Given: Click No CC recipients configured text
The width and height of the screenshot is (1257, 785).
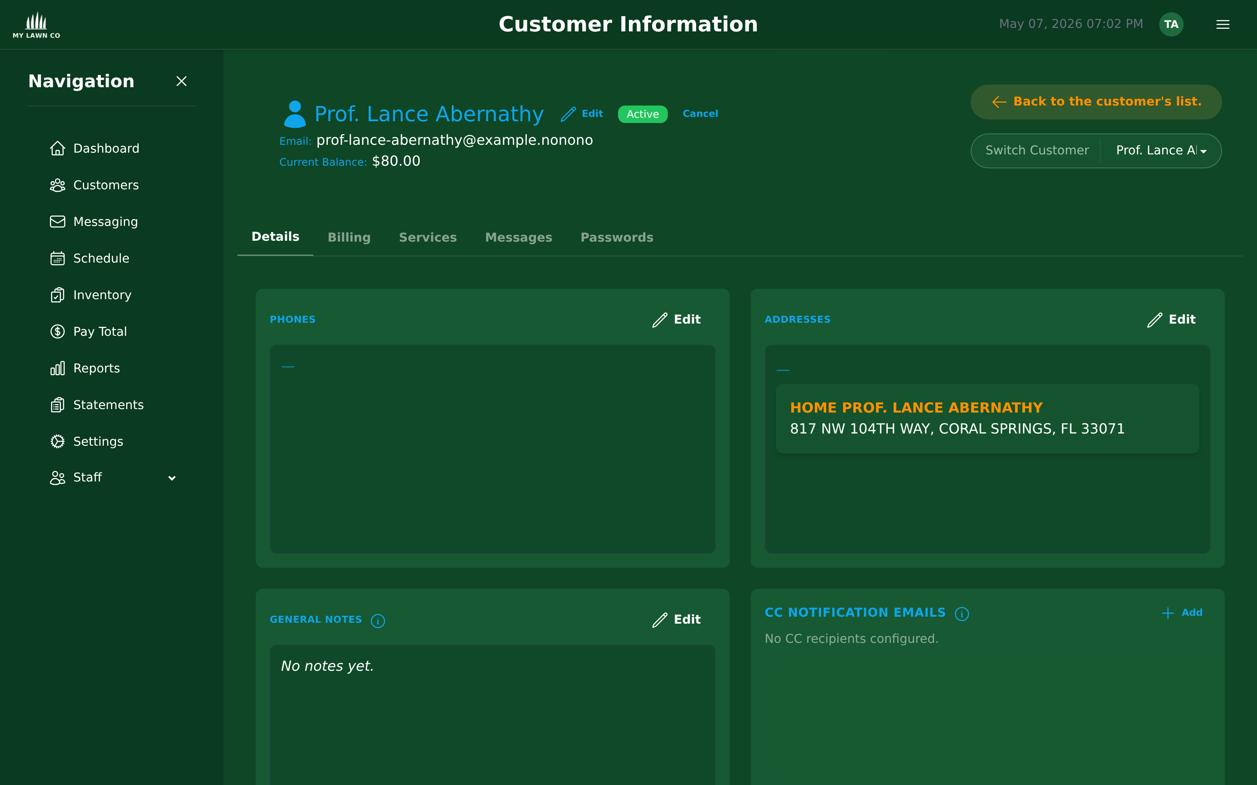Looking at the screenshot, I should click(x=852, y=639).
